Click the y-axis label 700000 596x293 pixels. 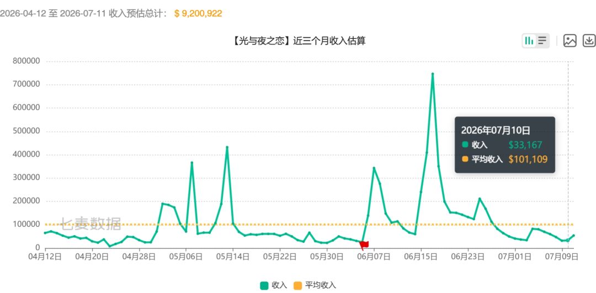point(26,84)
